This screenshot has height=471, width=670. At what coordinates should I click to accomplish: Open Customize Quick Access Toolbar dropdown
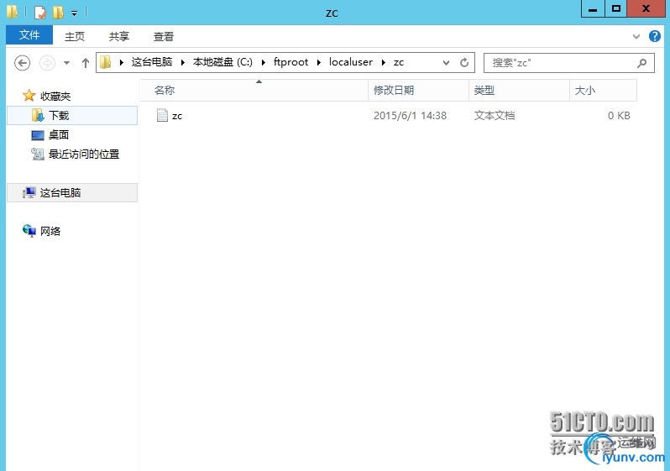(75, 13)
